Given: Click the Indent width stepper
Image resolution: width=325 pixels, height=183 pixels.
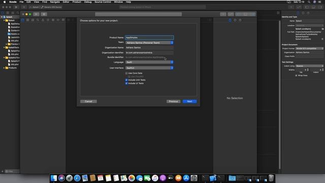Looking at the screenshot, I should point(323,70).
